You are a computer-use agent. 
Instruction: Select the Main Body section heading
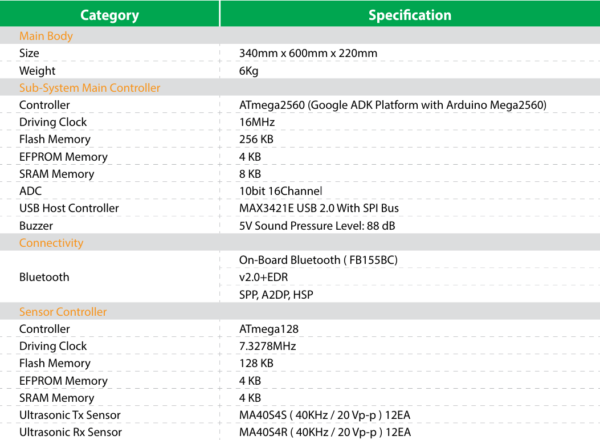tap(46, 36)
